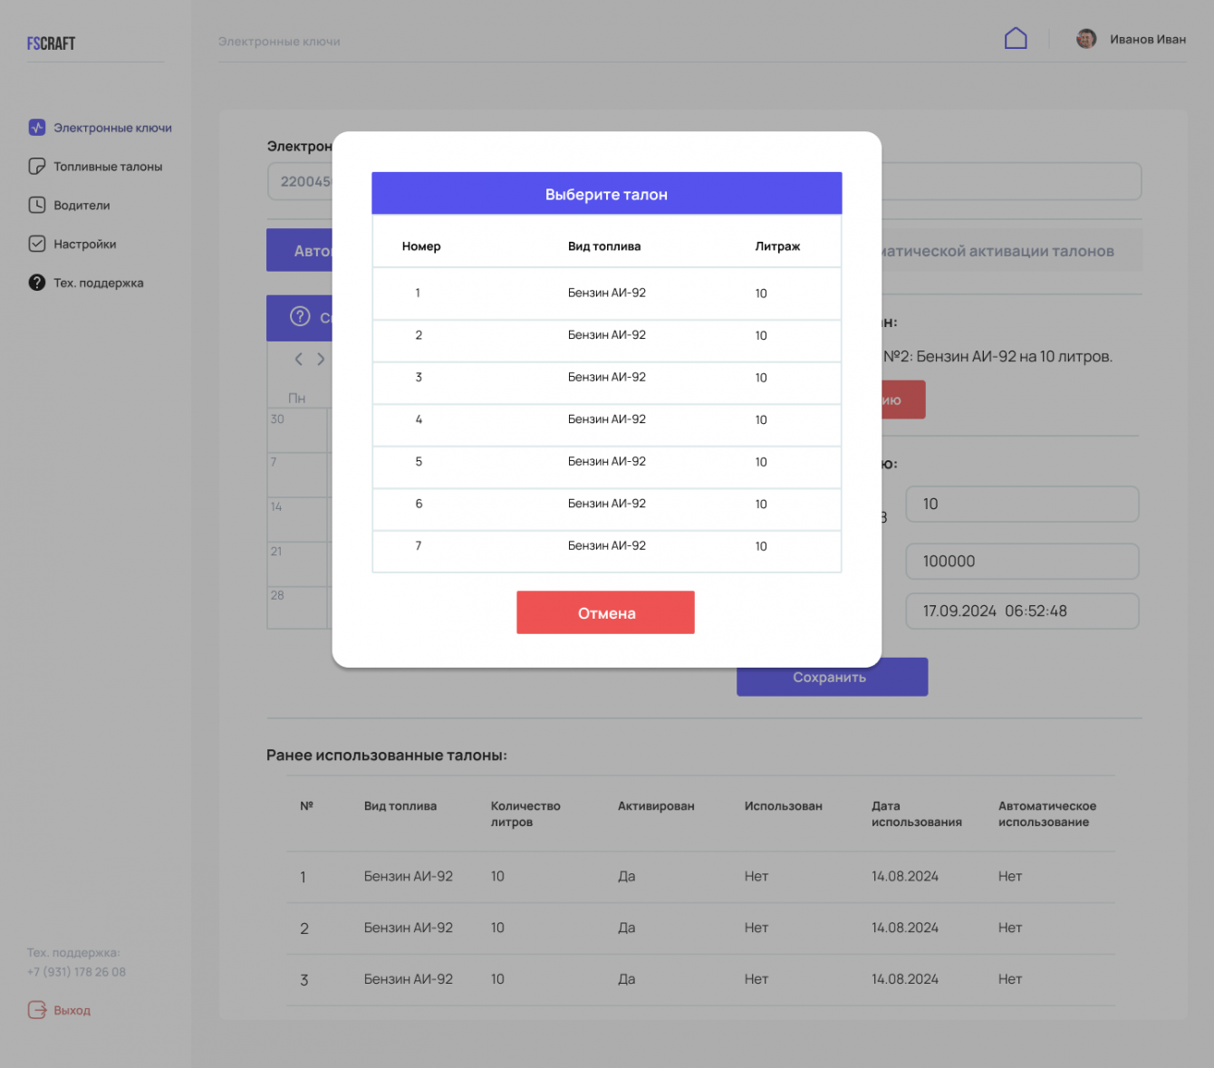Open Топливные талоны in the sidebar
This screenshot has height=1068, width=1214.
coord(108,167)
